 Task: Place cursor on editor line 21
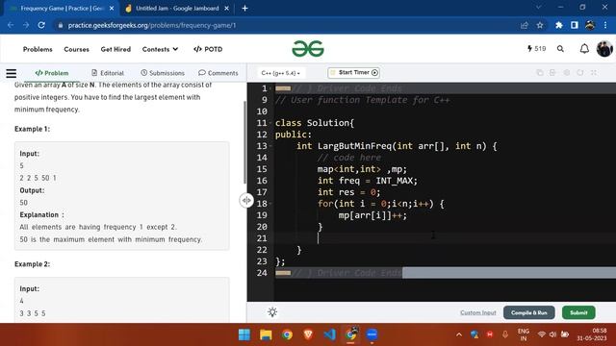point(444,238)
